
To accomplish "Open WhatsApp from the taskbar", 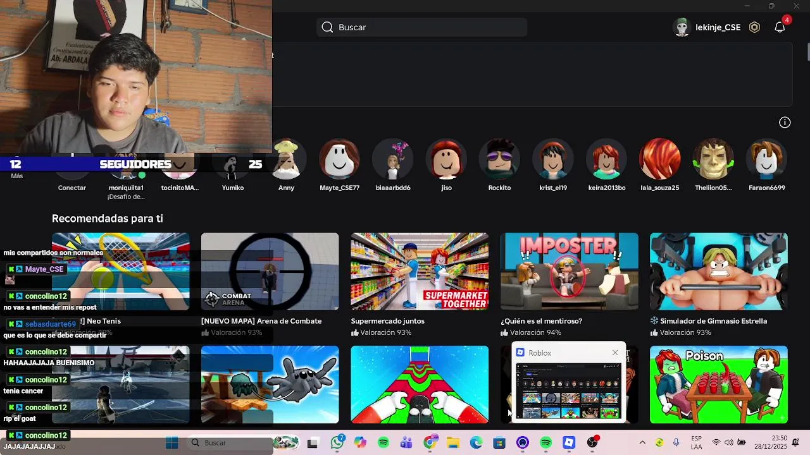I will click(337, 443).
